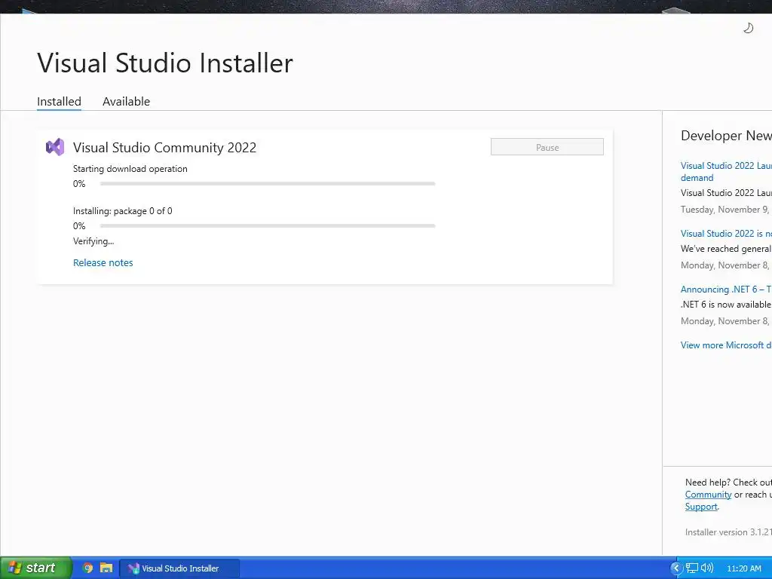Click the system tray volume icon
Image resolution: width=772 pixels, height=579 pixels.
click(x=707, y=568)
